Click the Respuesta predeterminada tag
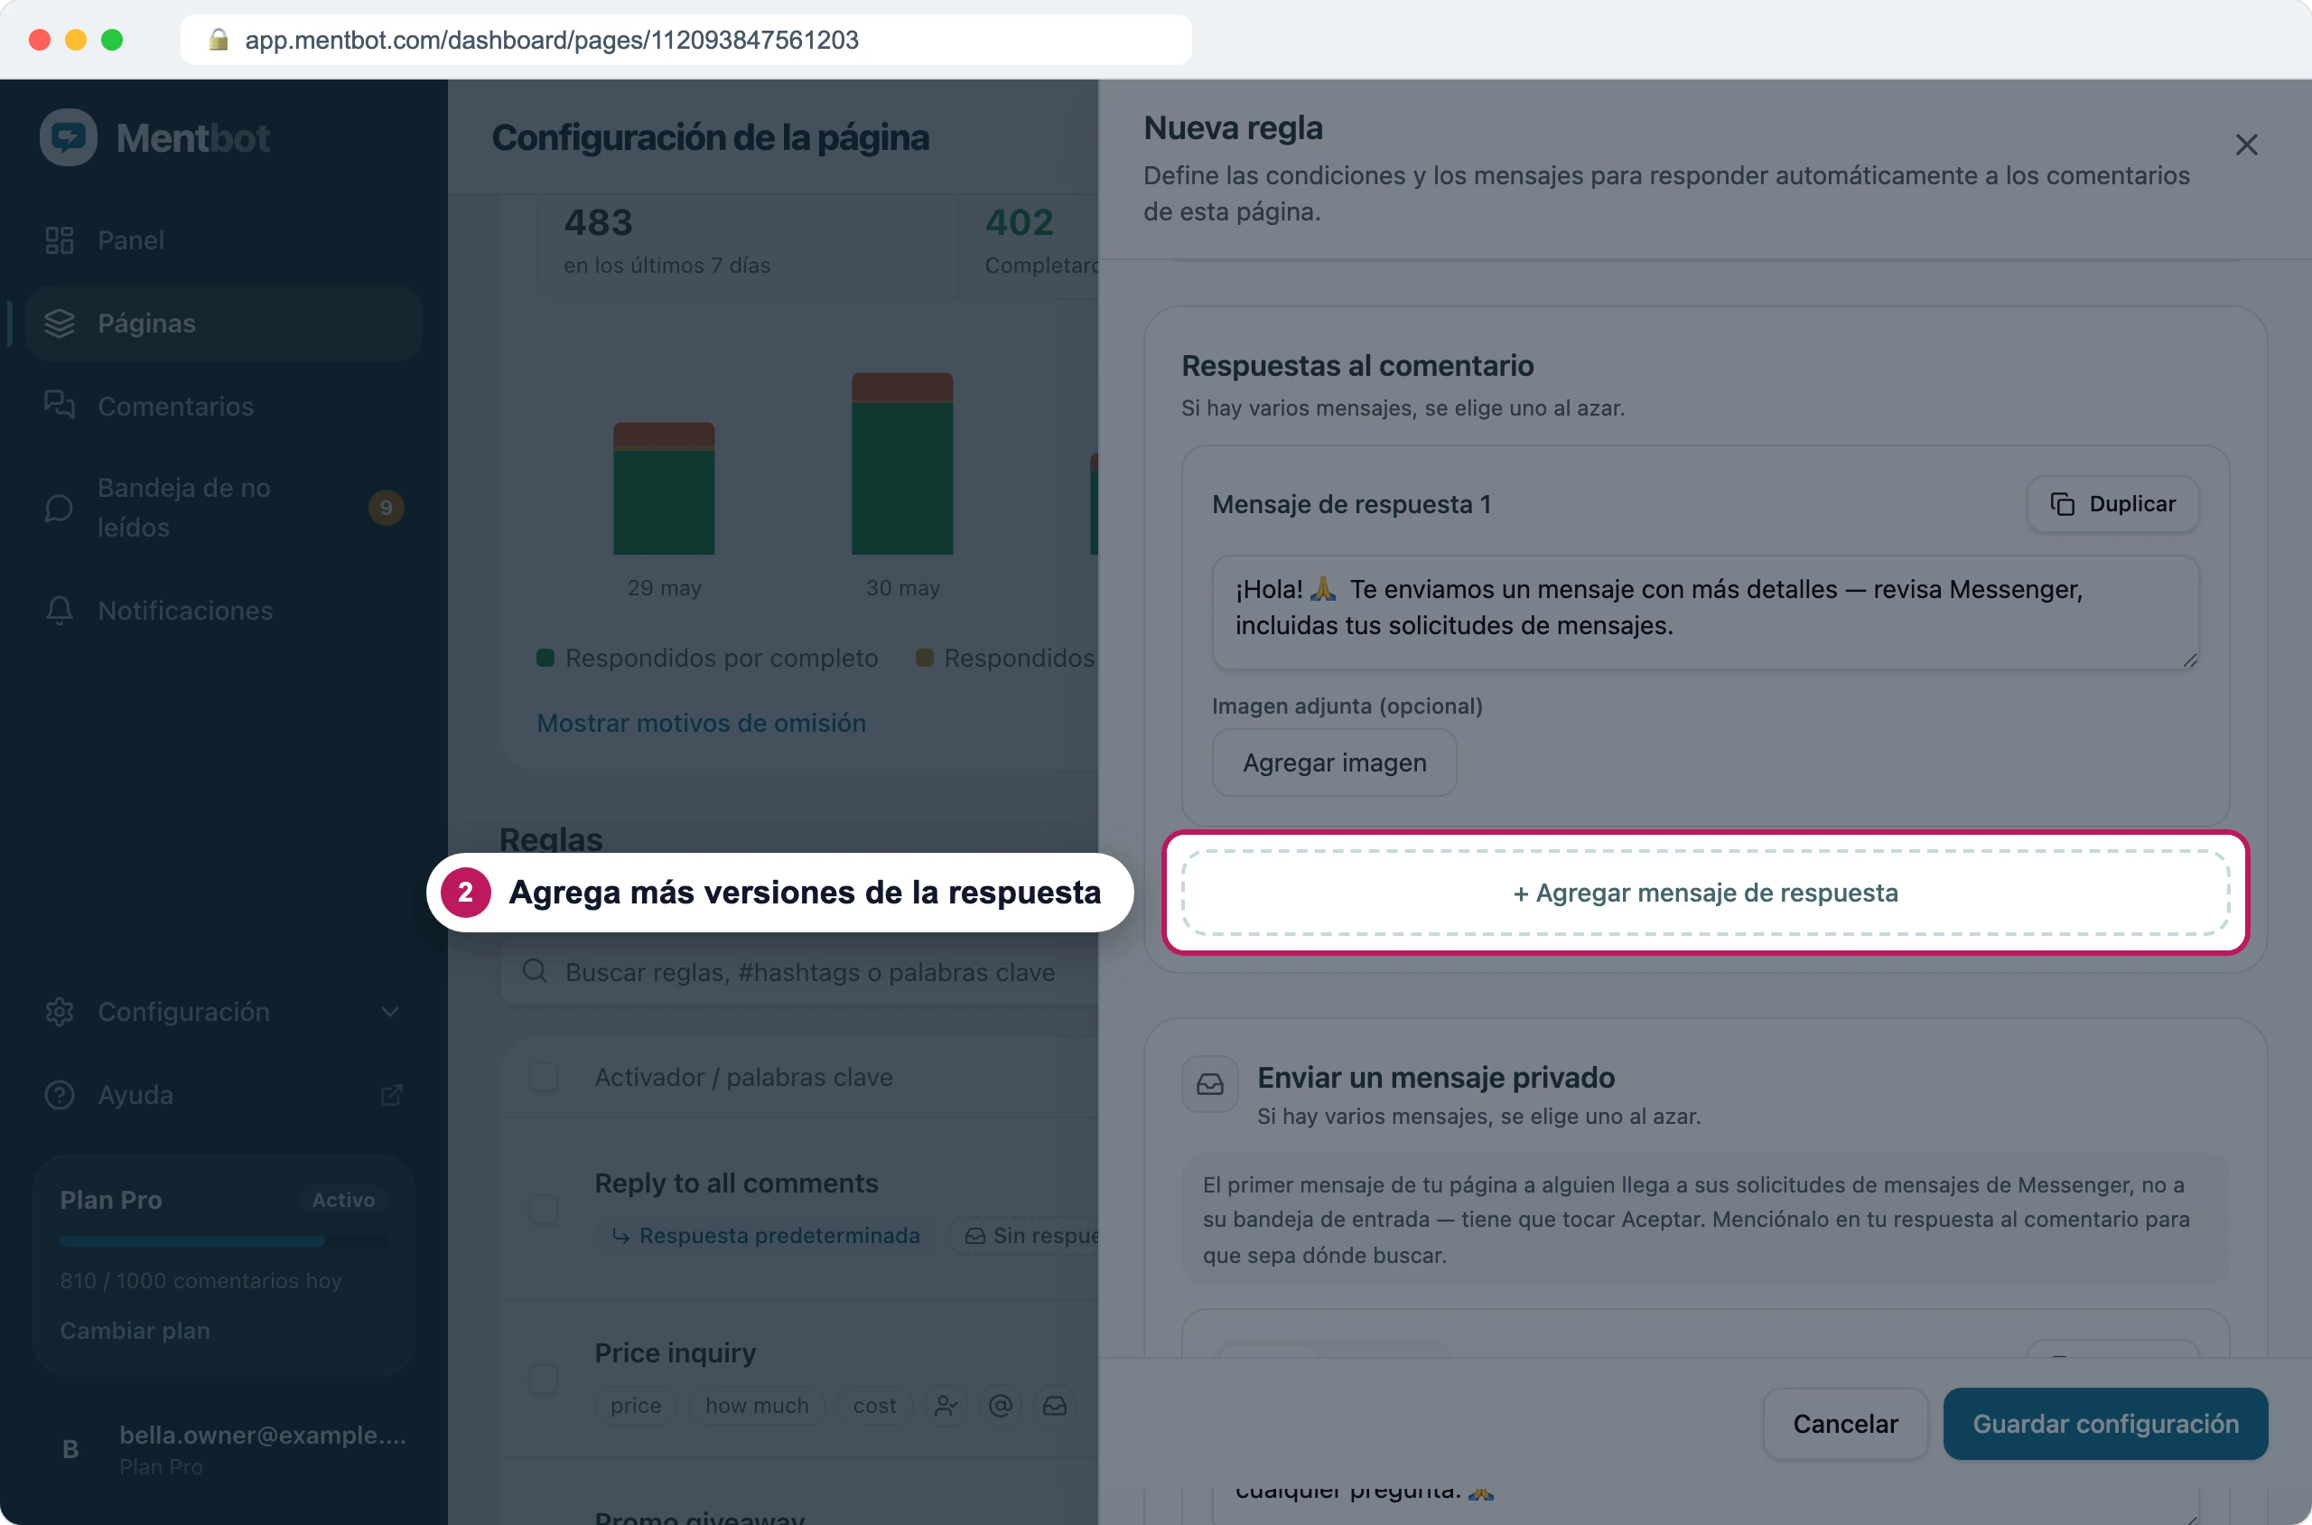Image resolution: width=2312 pixels, height=1525 pixels. [x=766, y=1235]
